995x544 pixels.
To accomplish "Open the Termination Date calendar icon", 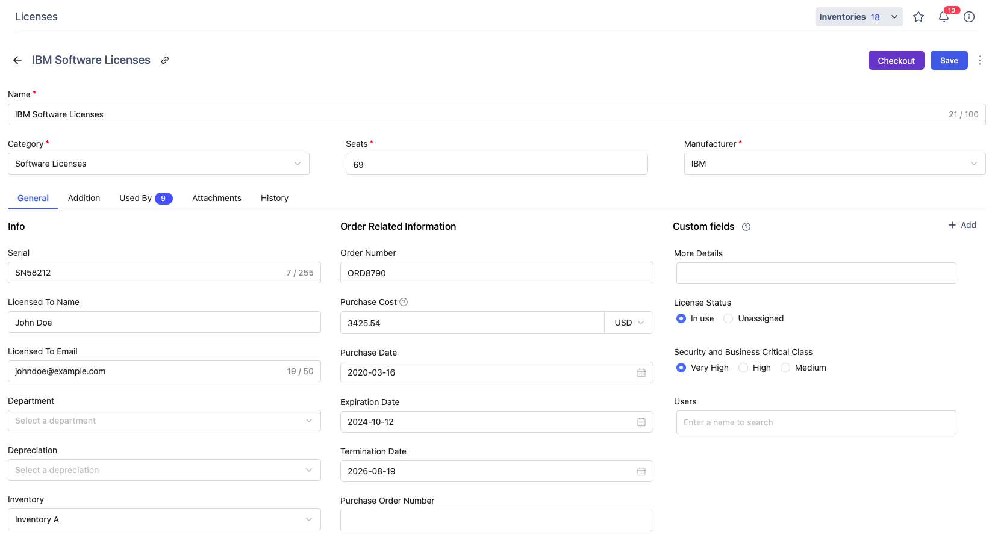I will click(x=641, y=471).
